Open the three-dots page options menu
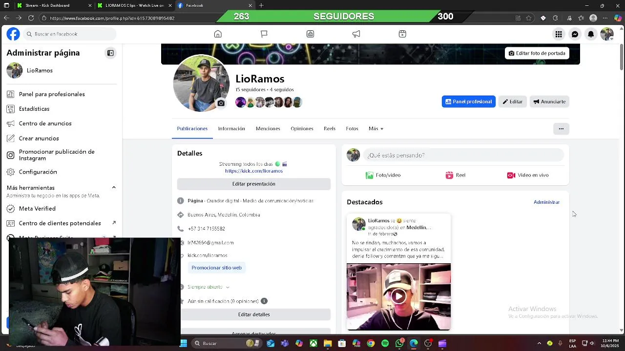Image resolution: width=625 pixels, height=351 pixels. 561,129
